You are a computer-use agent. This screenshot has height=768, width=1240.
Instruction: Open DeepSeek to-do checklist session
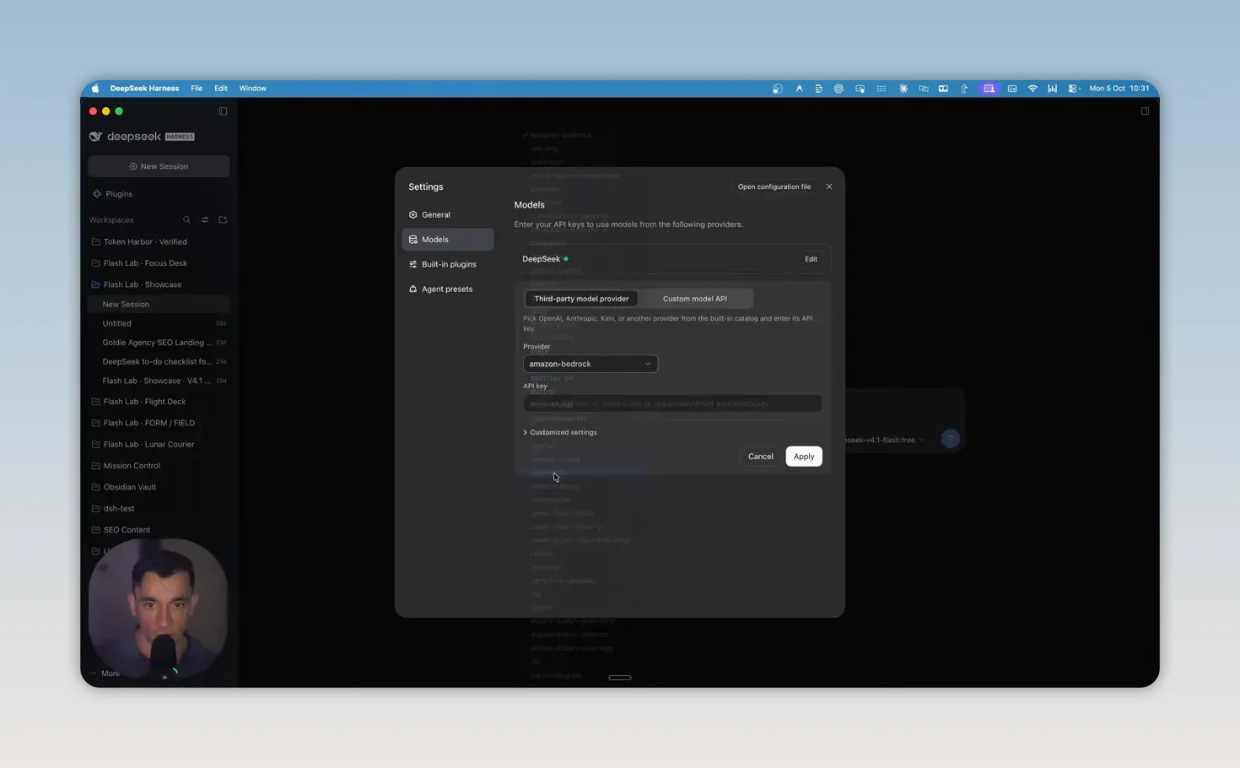pyautogui.click(x=159, y=362)
